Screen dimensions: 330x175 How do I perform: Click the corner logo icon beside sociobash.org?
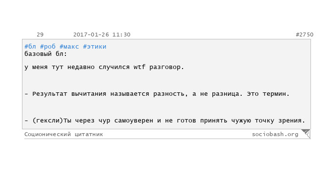point(306,134)
